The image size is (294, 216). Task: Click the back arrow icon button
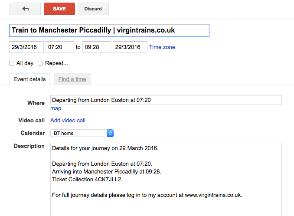tap(25, 9)
